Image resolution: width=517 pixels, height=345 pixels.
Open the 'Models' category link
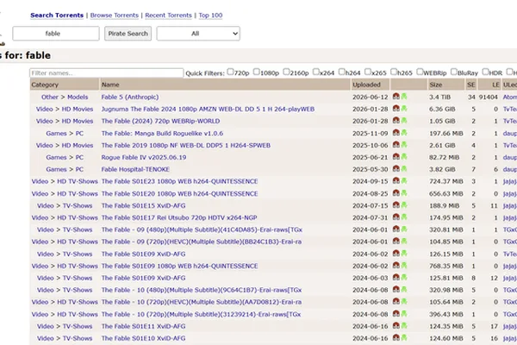pyautogui.click(x=78, y=97)
